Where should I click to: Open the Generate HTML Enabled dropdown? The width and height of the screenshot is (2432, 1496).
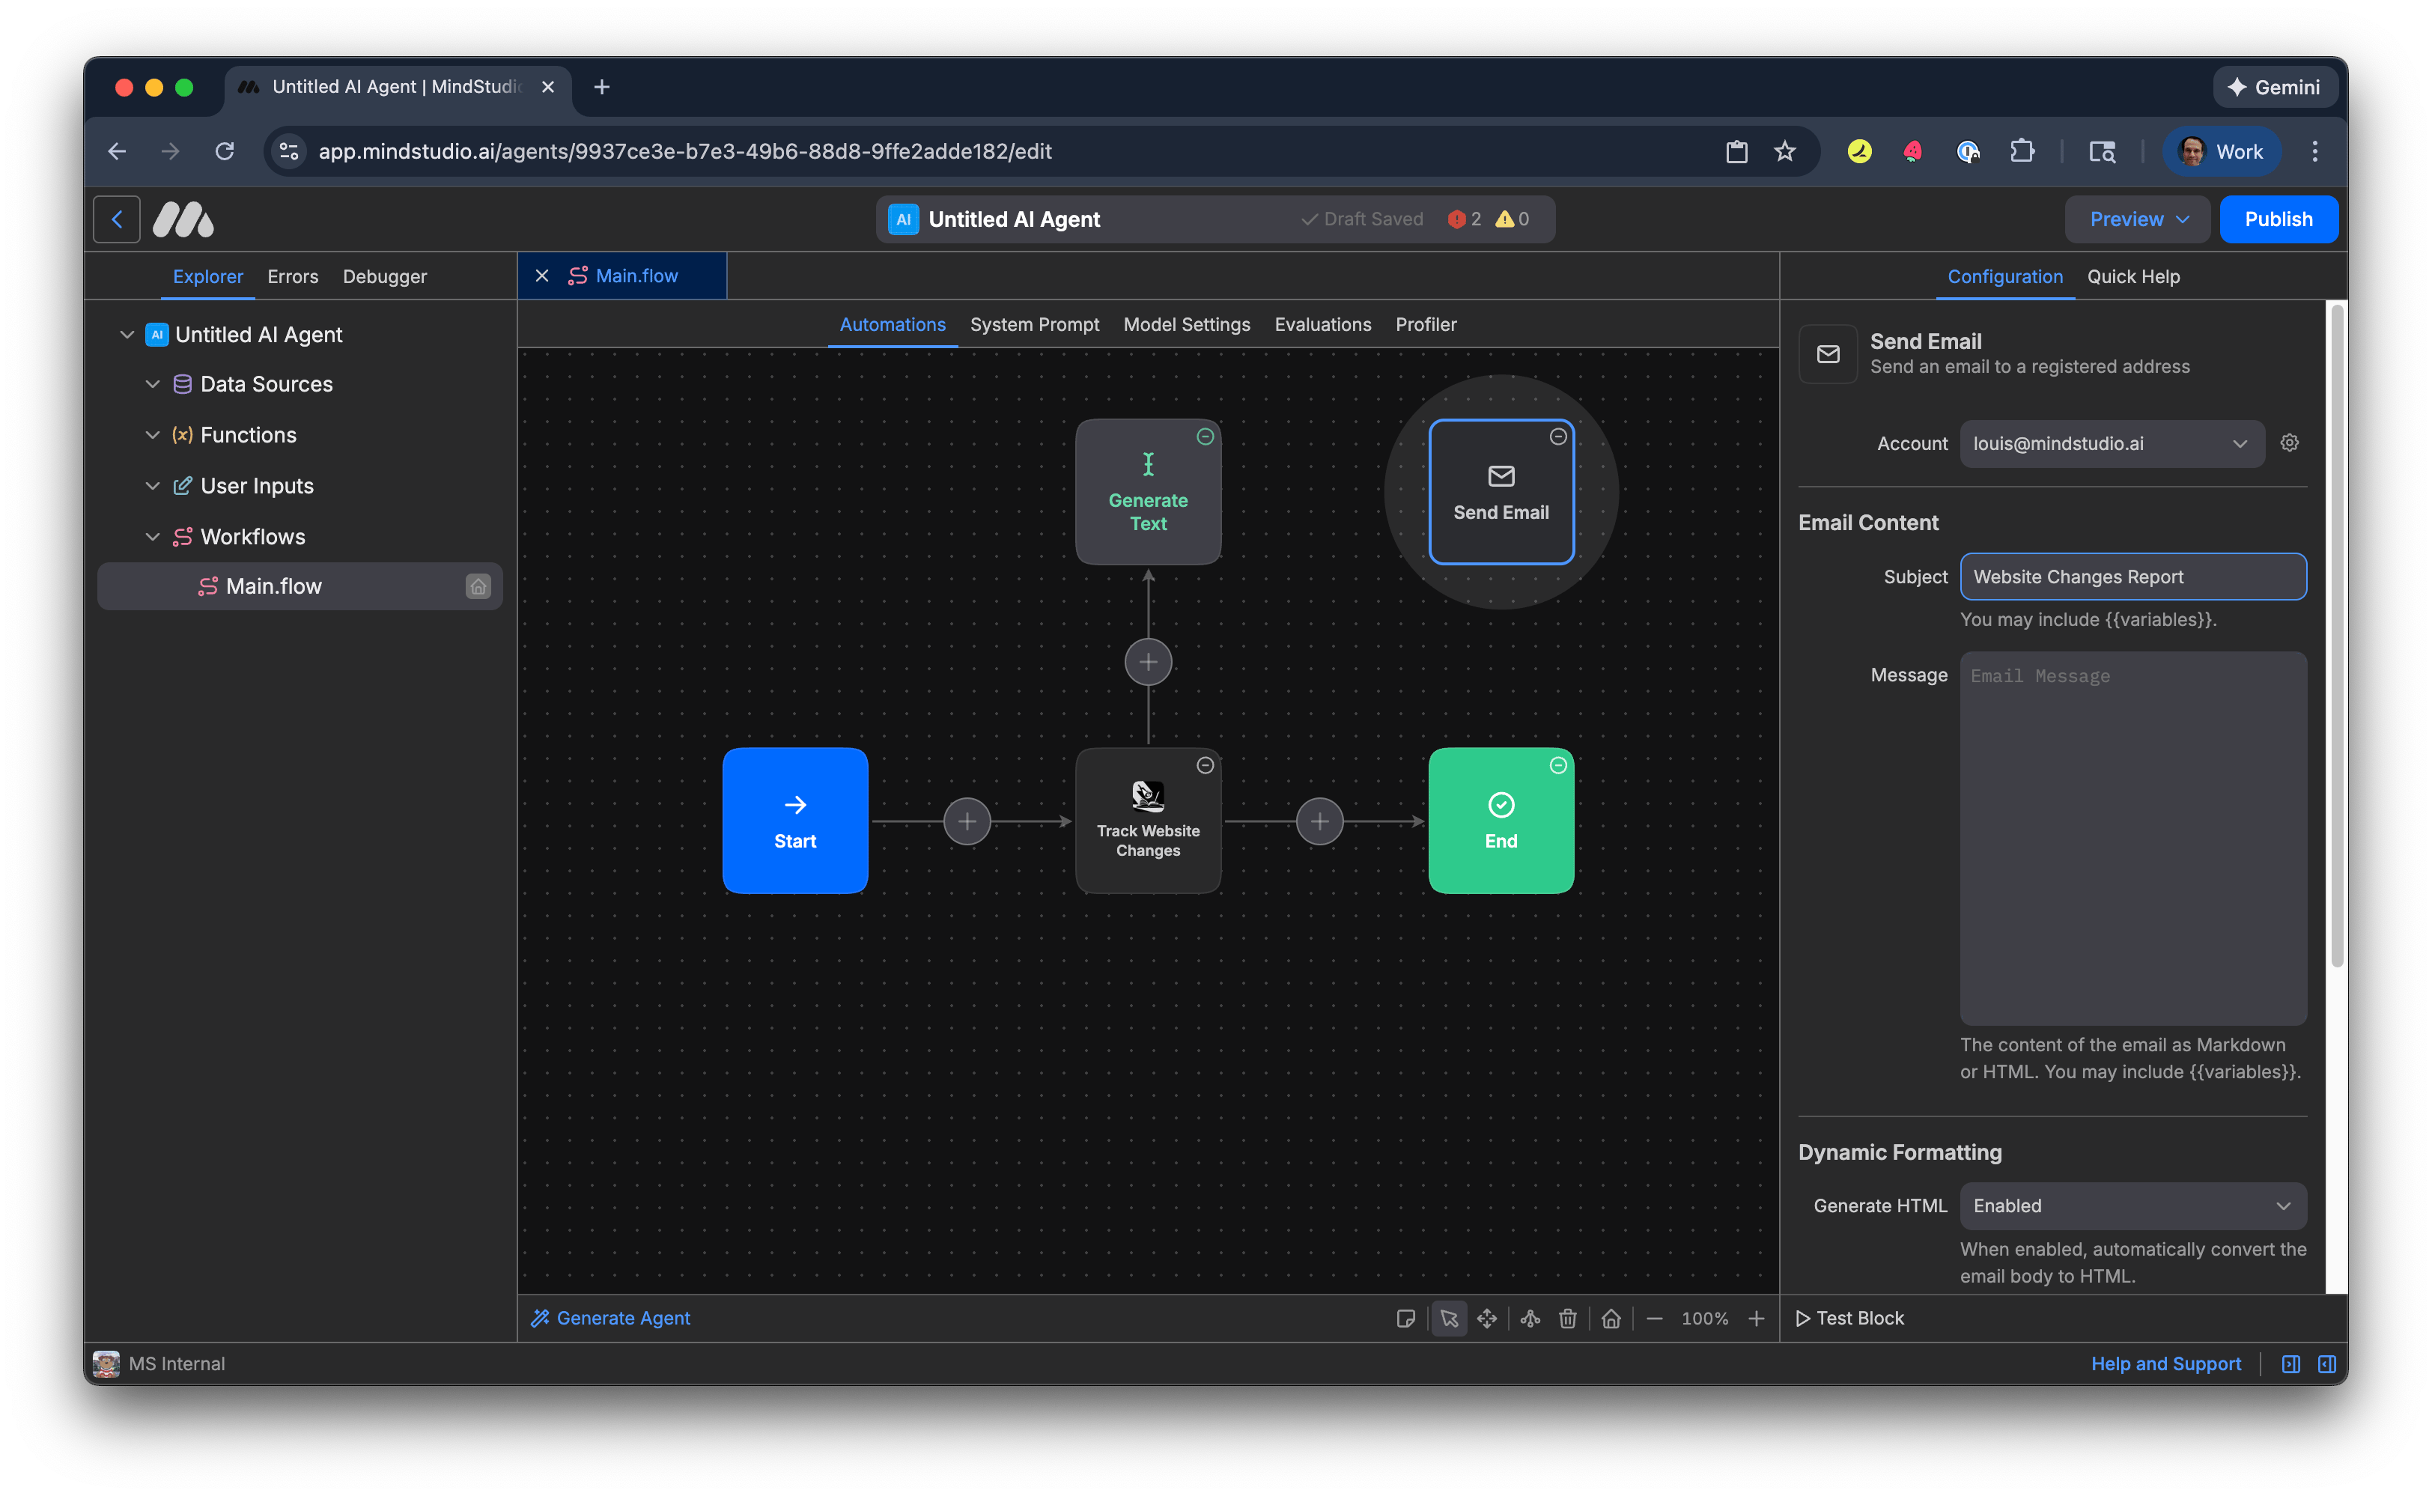(2132, 1205)
